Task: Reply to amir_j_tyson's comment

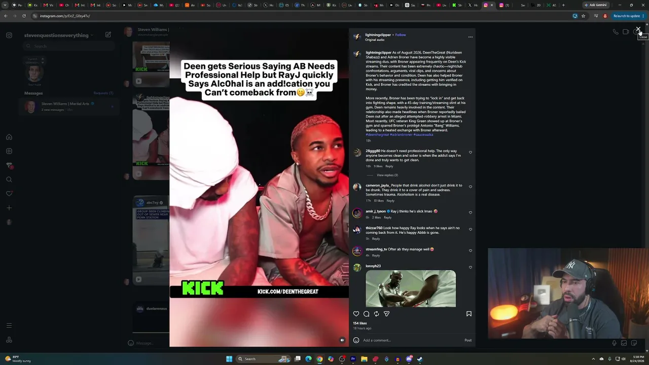Action: click(387, 217)
